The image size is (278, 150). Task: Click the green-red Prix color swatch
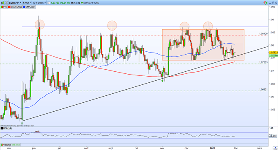[x=2, y=7]
